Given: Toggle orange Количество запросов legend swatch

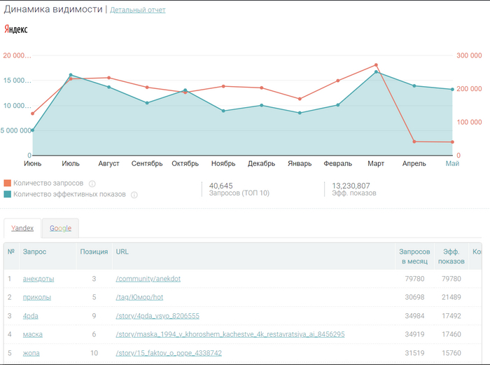Looking at the screenshot, I should (8, 184).
